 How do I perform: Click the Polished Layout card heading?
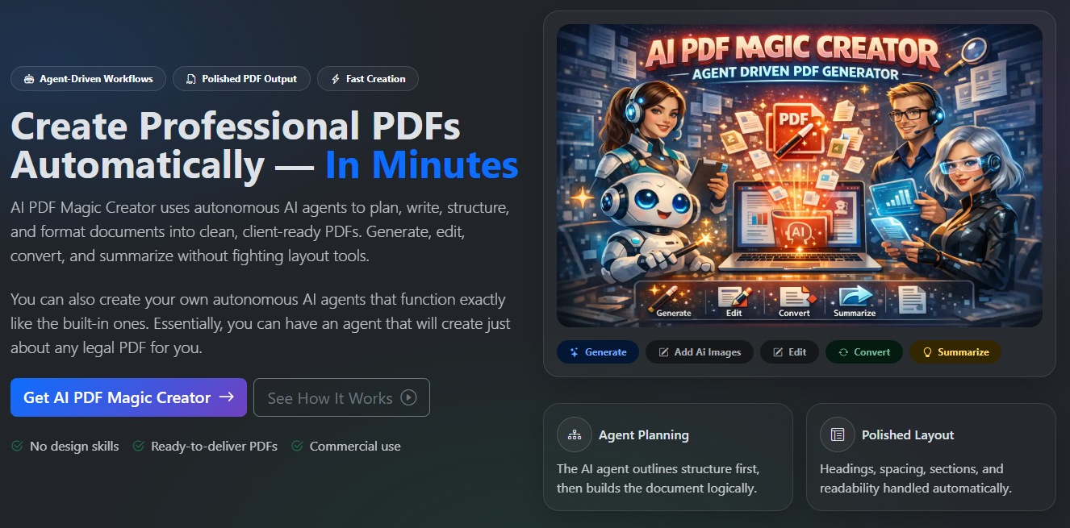[908, 434]
